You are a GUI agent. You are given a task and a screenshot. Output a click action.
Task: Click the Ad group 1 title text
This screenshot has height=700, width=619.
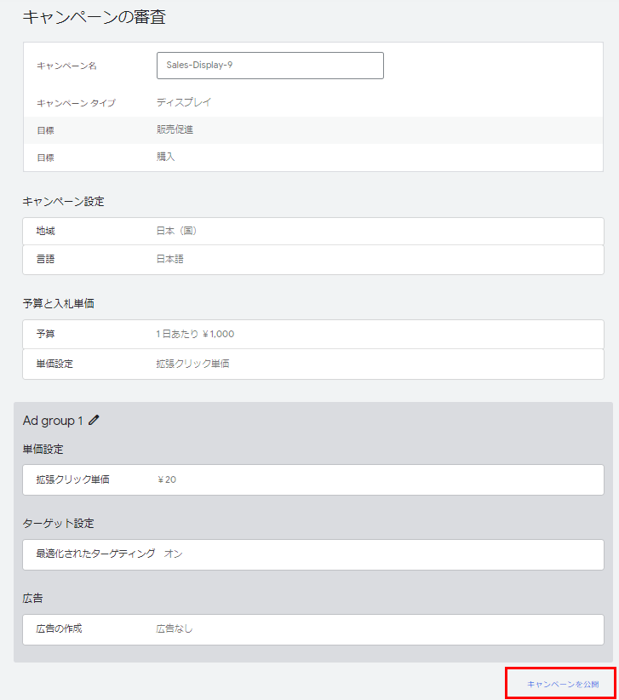tap(53, 421)
